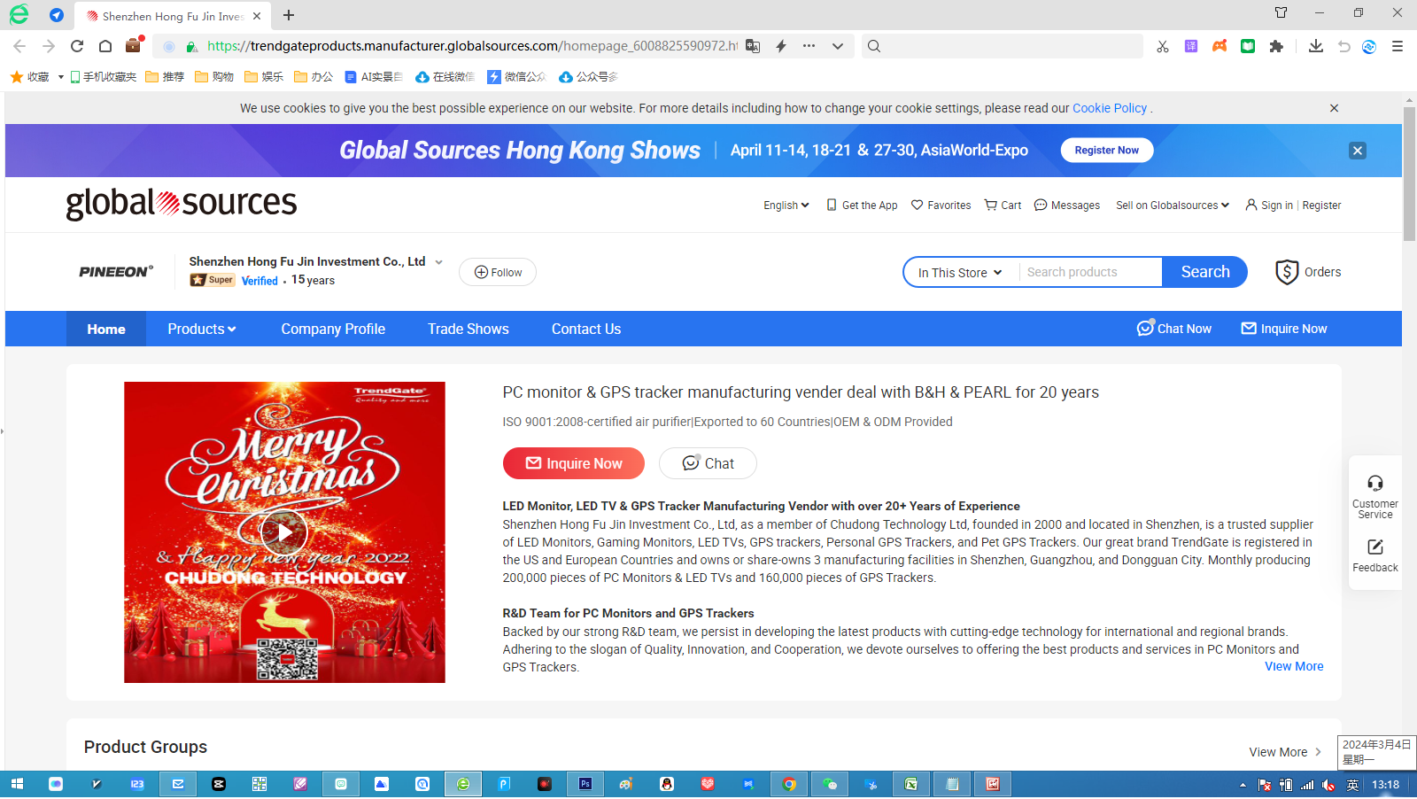Click Get the App phone icon
1417x799 pixels.
click(831, 205)
